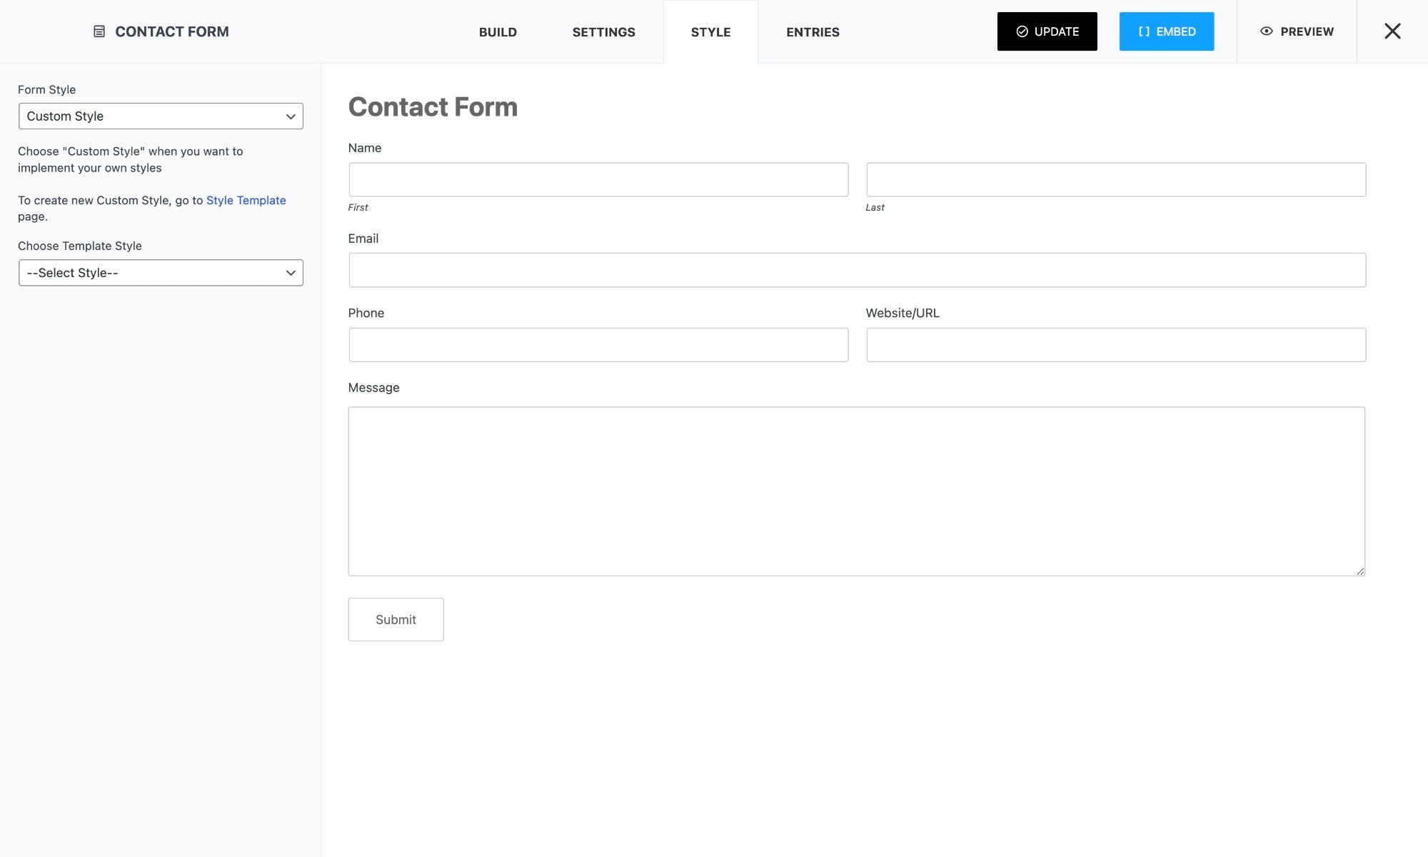Screen dimensions: 1428x857
Task: Click the Update button to save form
Action: click(1047, 31)
